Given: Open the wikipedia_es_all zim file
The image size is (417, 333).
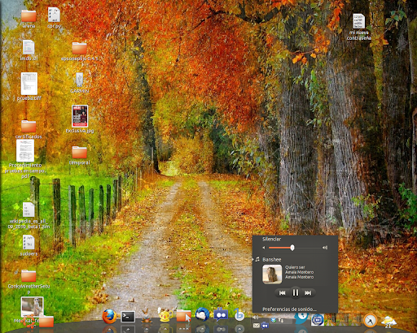Looking at the screenshot, I should (29, 210).
